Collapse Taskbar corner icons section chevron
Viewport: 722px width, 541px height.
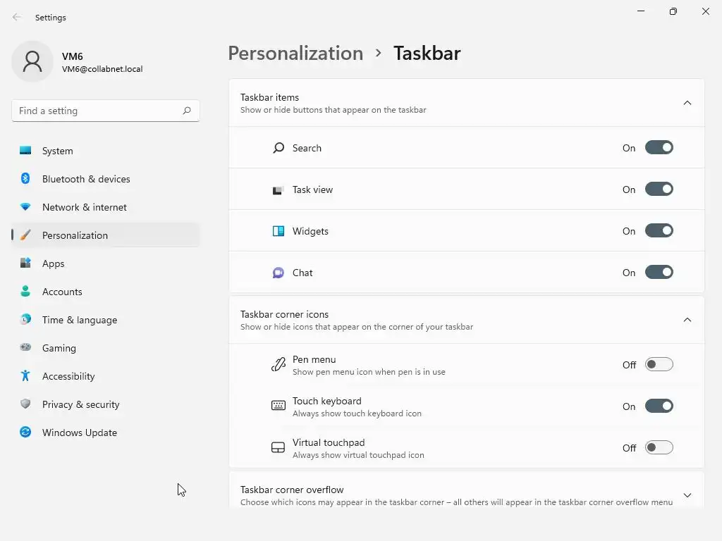pyautogui.click(x=687, y=320)
